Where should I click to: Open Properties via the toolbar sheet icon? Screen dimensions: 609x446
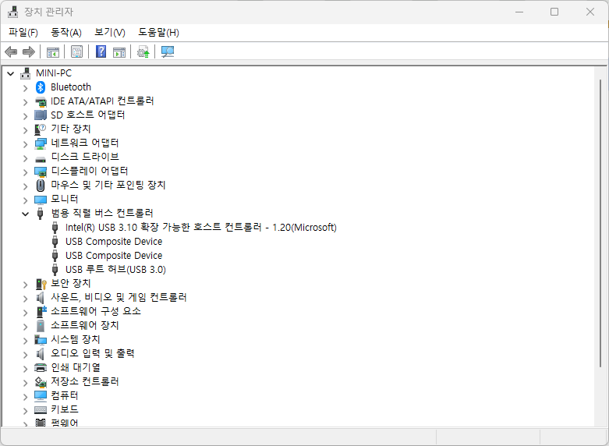77,51
